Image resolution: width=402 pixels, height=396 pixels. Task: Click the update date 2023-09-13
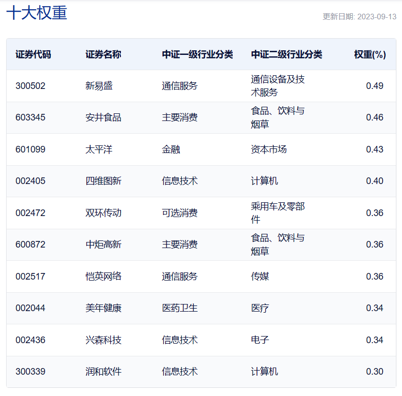click(x=377, y=17)
